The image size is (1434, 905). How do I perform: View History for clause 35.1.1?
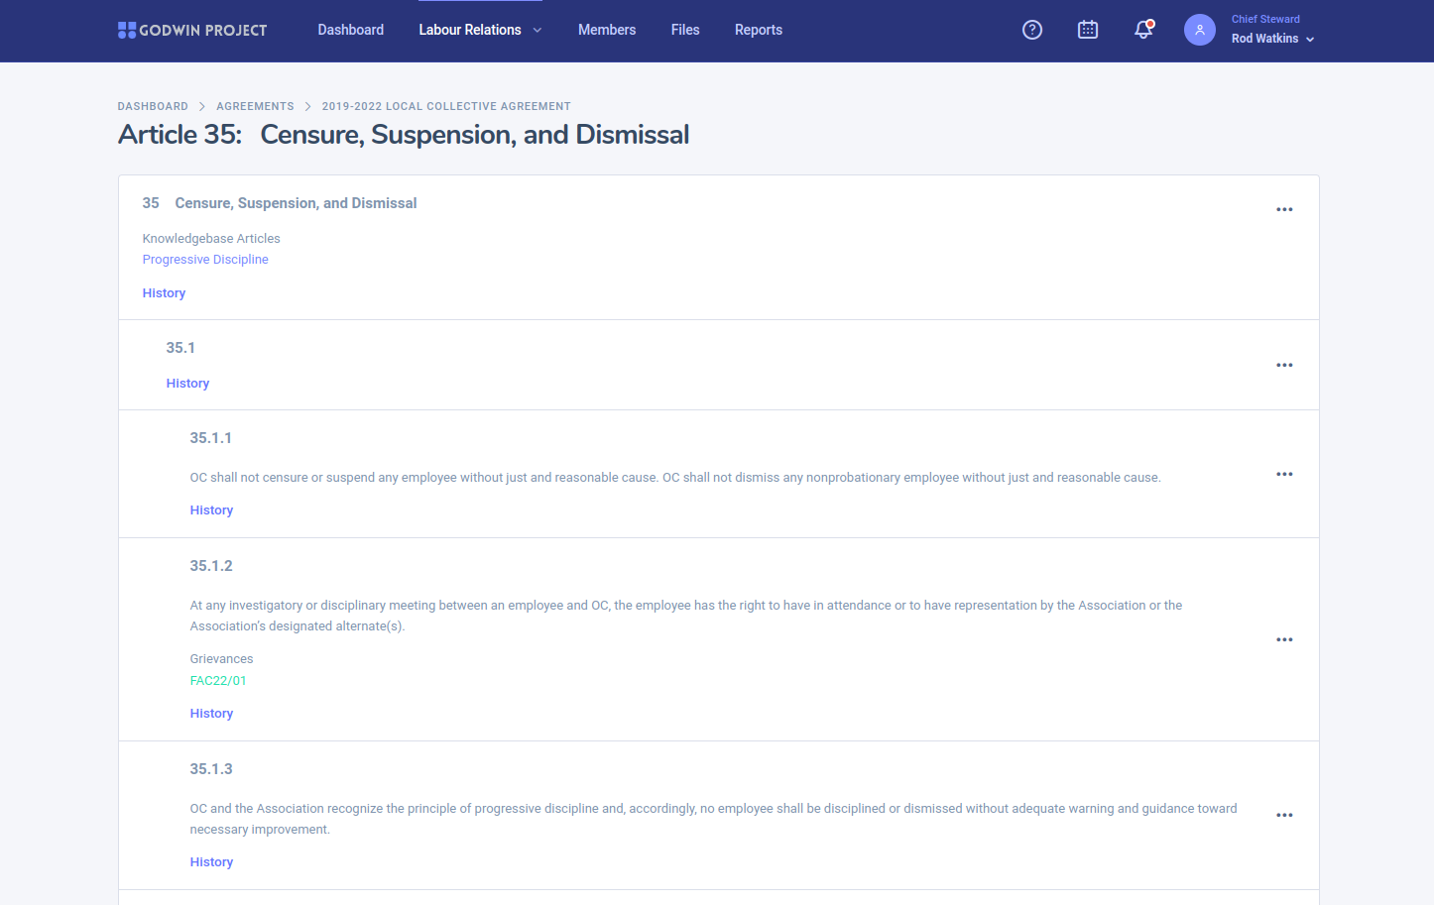click(x=211, y=510)
